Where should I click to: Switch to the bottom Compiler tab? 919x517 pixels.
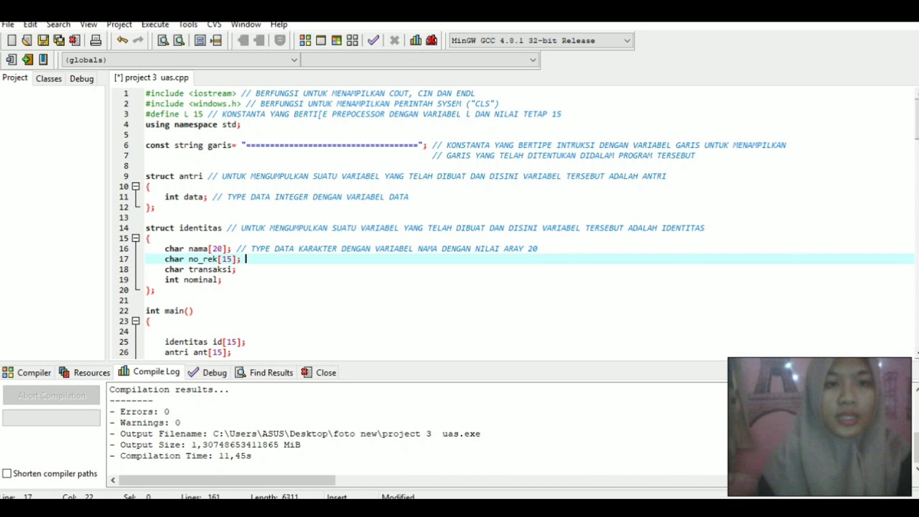[27, 373]
